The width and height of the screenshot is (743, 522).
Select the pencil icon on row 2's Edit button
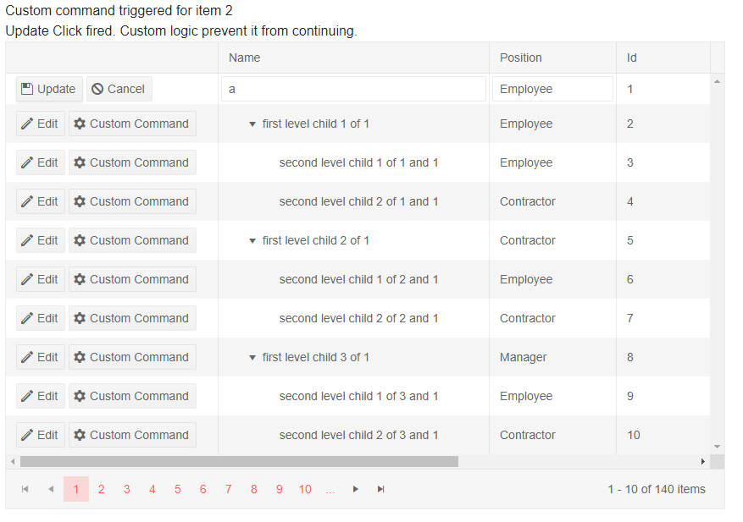[26, 123]
